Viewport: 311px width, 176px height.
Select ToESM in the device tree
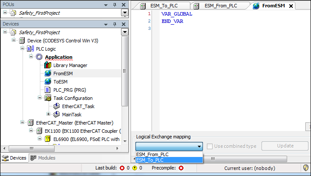(x=60, y=82)
